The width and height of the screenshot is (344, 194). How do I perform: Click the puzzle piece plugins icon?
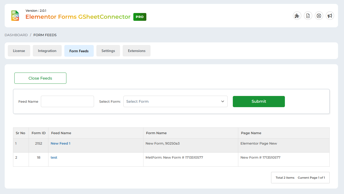click(x=297, y=16)
